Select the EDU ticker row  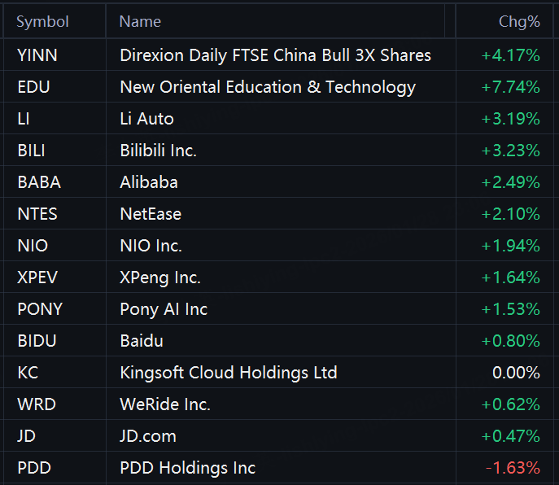coord(33,87)
